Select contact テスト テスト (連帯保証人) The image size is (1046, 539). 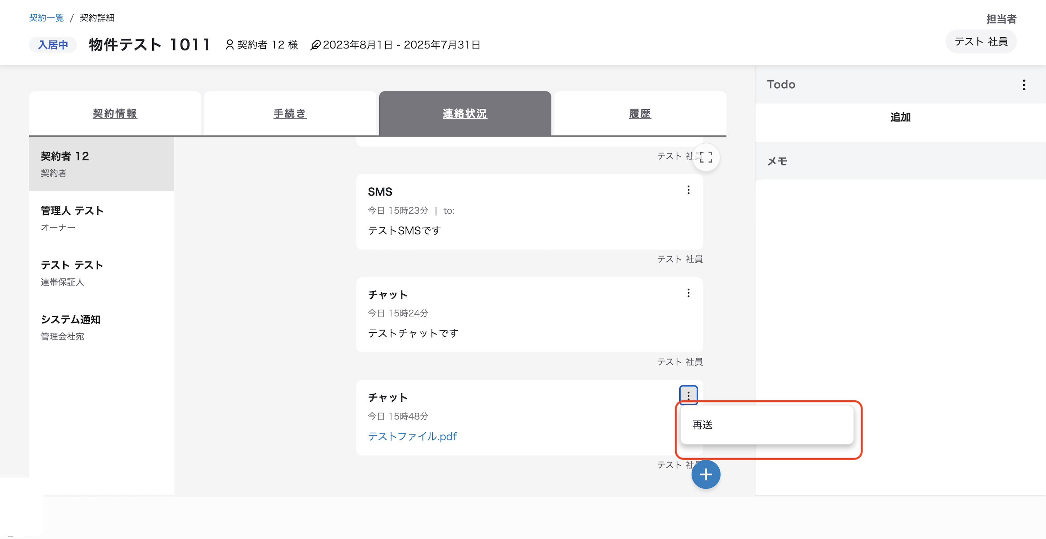(101, 273)
